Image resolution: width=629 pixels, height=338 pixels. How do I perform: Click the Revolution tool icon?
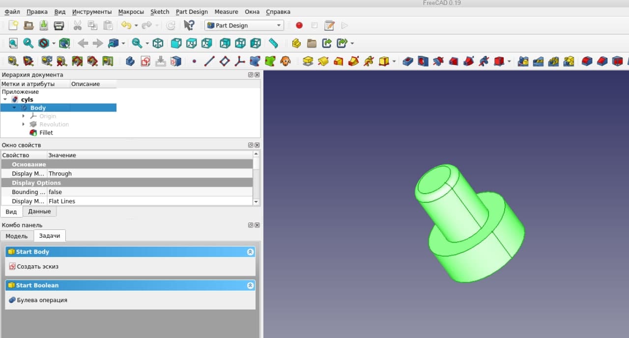[323, 61]
